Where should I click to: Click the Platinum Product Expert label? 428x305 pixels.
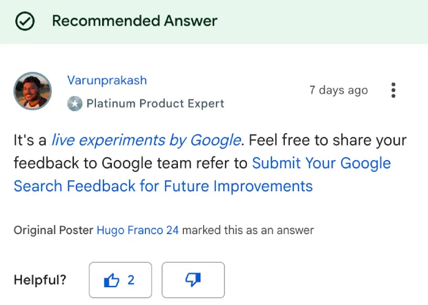155,104
